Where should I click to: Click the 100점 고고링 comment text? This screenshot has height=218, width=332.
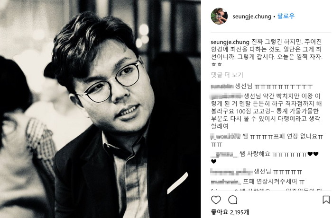click(252, 111)
